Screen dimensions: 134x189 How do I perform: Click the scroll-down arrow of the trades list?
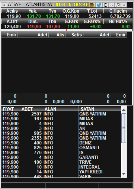(124, 174)
